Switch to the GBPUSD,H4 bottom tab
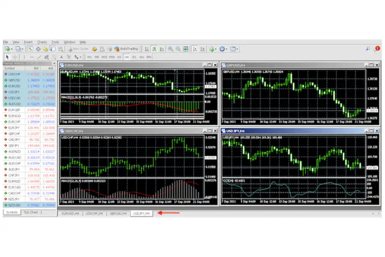Image resolution: width=385 pixels, height=257 pixels. 118,213
